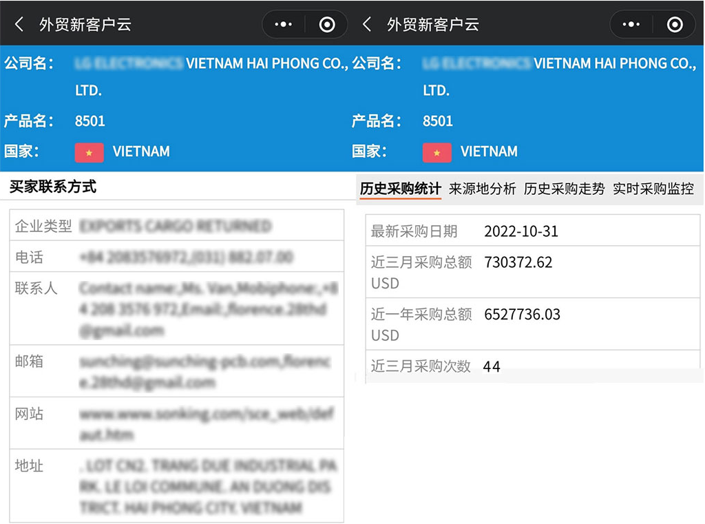
Task: Click product code 8501 in the left panel
Action: pos(90,121)
